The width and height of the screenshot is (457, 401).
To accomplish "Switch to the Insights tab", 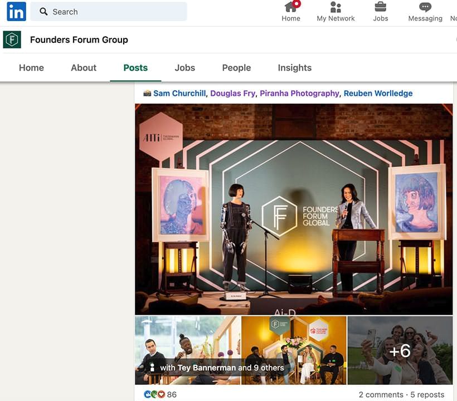I will point(294,67).
